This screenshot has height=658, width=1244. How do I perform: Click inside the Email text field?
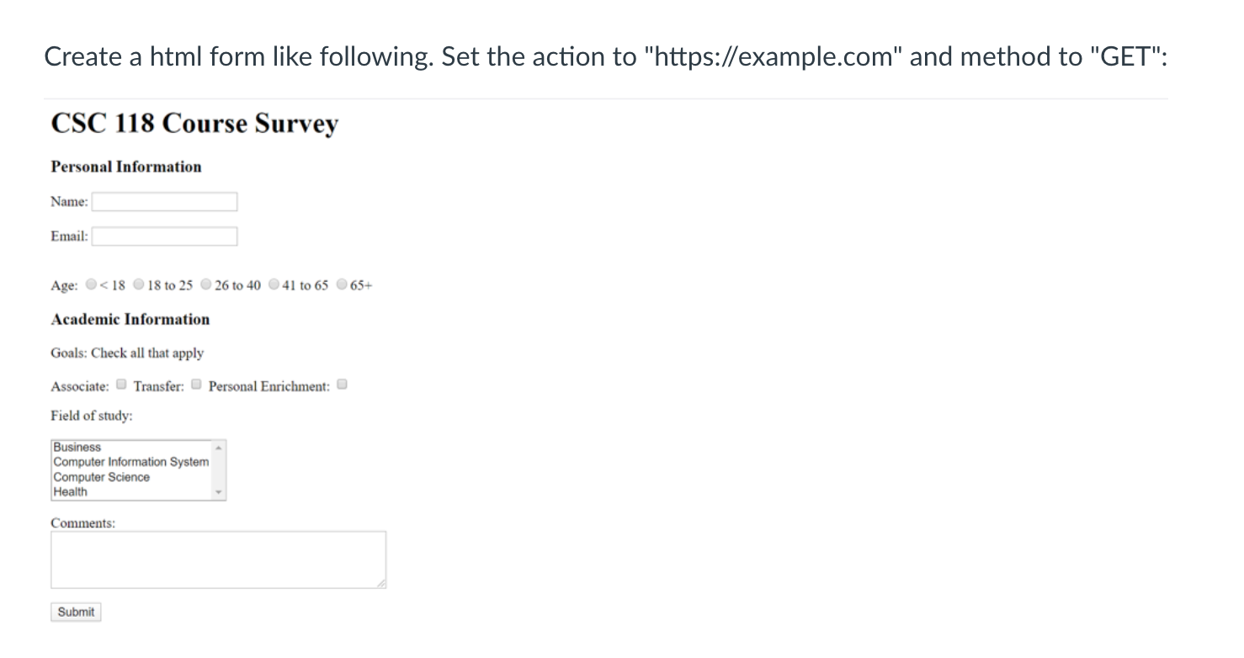coord(164,236)
